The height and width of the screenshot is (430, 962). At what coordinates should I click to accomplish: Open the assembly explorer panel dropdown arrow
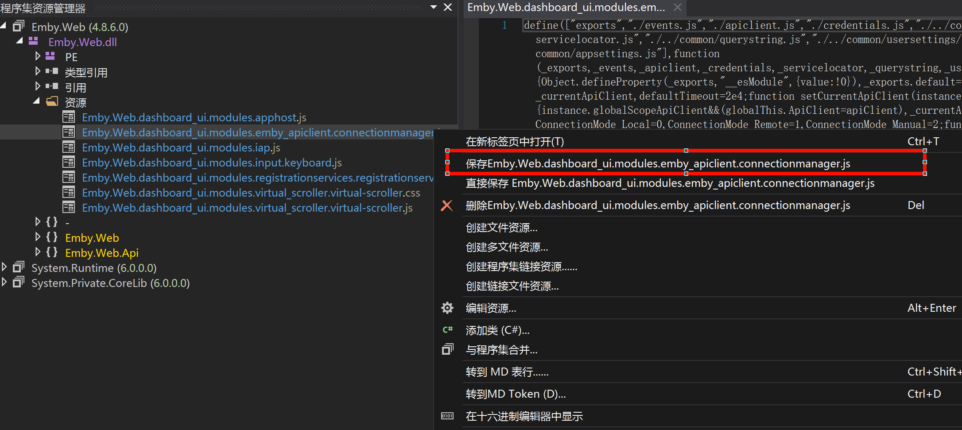[x=434, y=7]
